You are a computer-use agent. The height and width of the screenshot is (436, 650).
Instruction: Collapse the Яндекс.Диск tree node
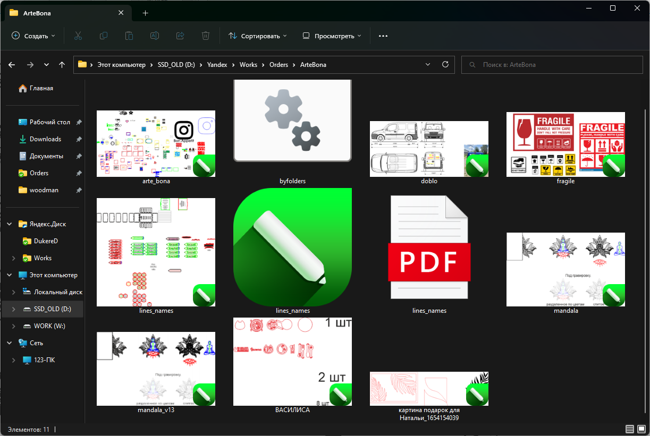pos(9,224)
